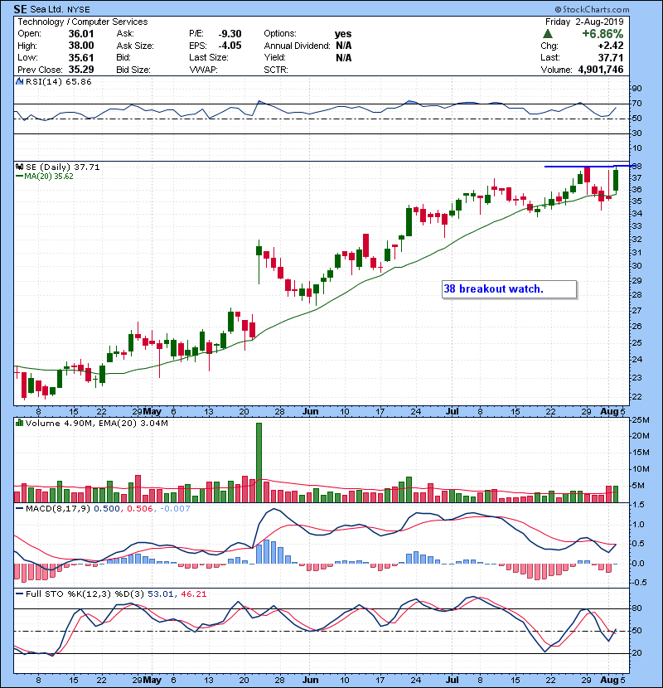Click the MACD(8,17,9) legend label
Image resolution: width=663 pixels, height=688 pixels.
58,509
